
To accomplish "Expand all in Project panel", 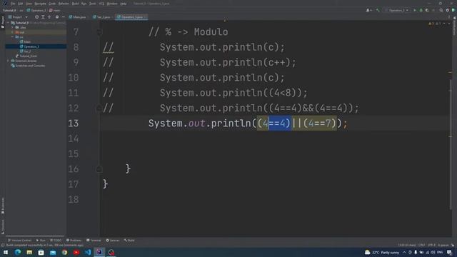I will click(43, 17).
